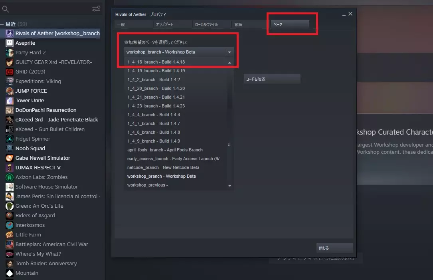Click the DoDonPachi Resurrection icon
The image size is (433, 280).
coord(10,110)
